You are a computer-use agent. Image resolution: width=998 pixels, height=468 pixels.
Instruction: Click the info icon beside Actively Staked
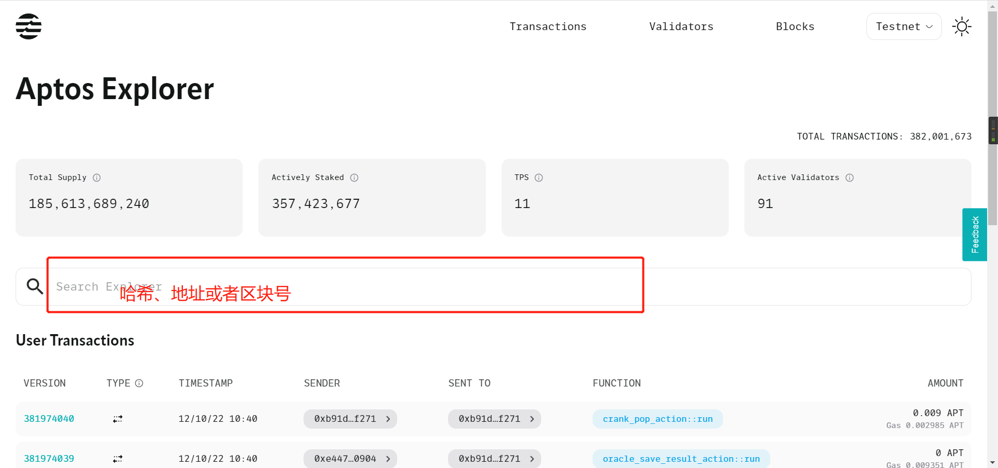tap(354, 177)
